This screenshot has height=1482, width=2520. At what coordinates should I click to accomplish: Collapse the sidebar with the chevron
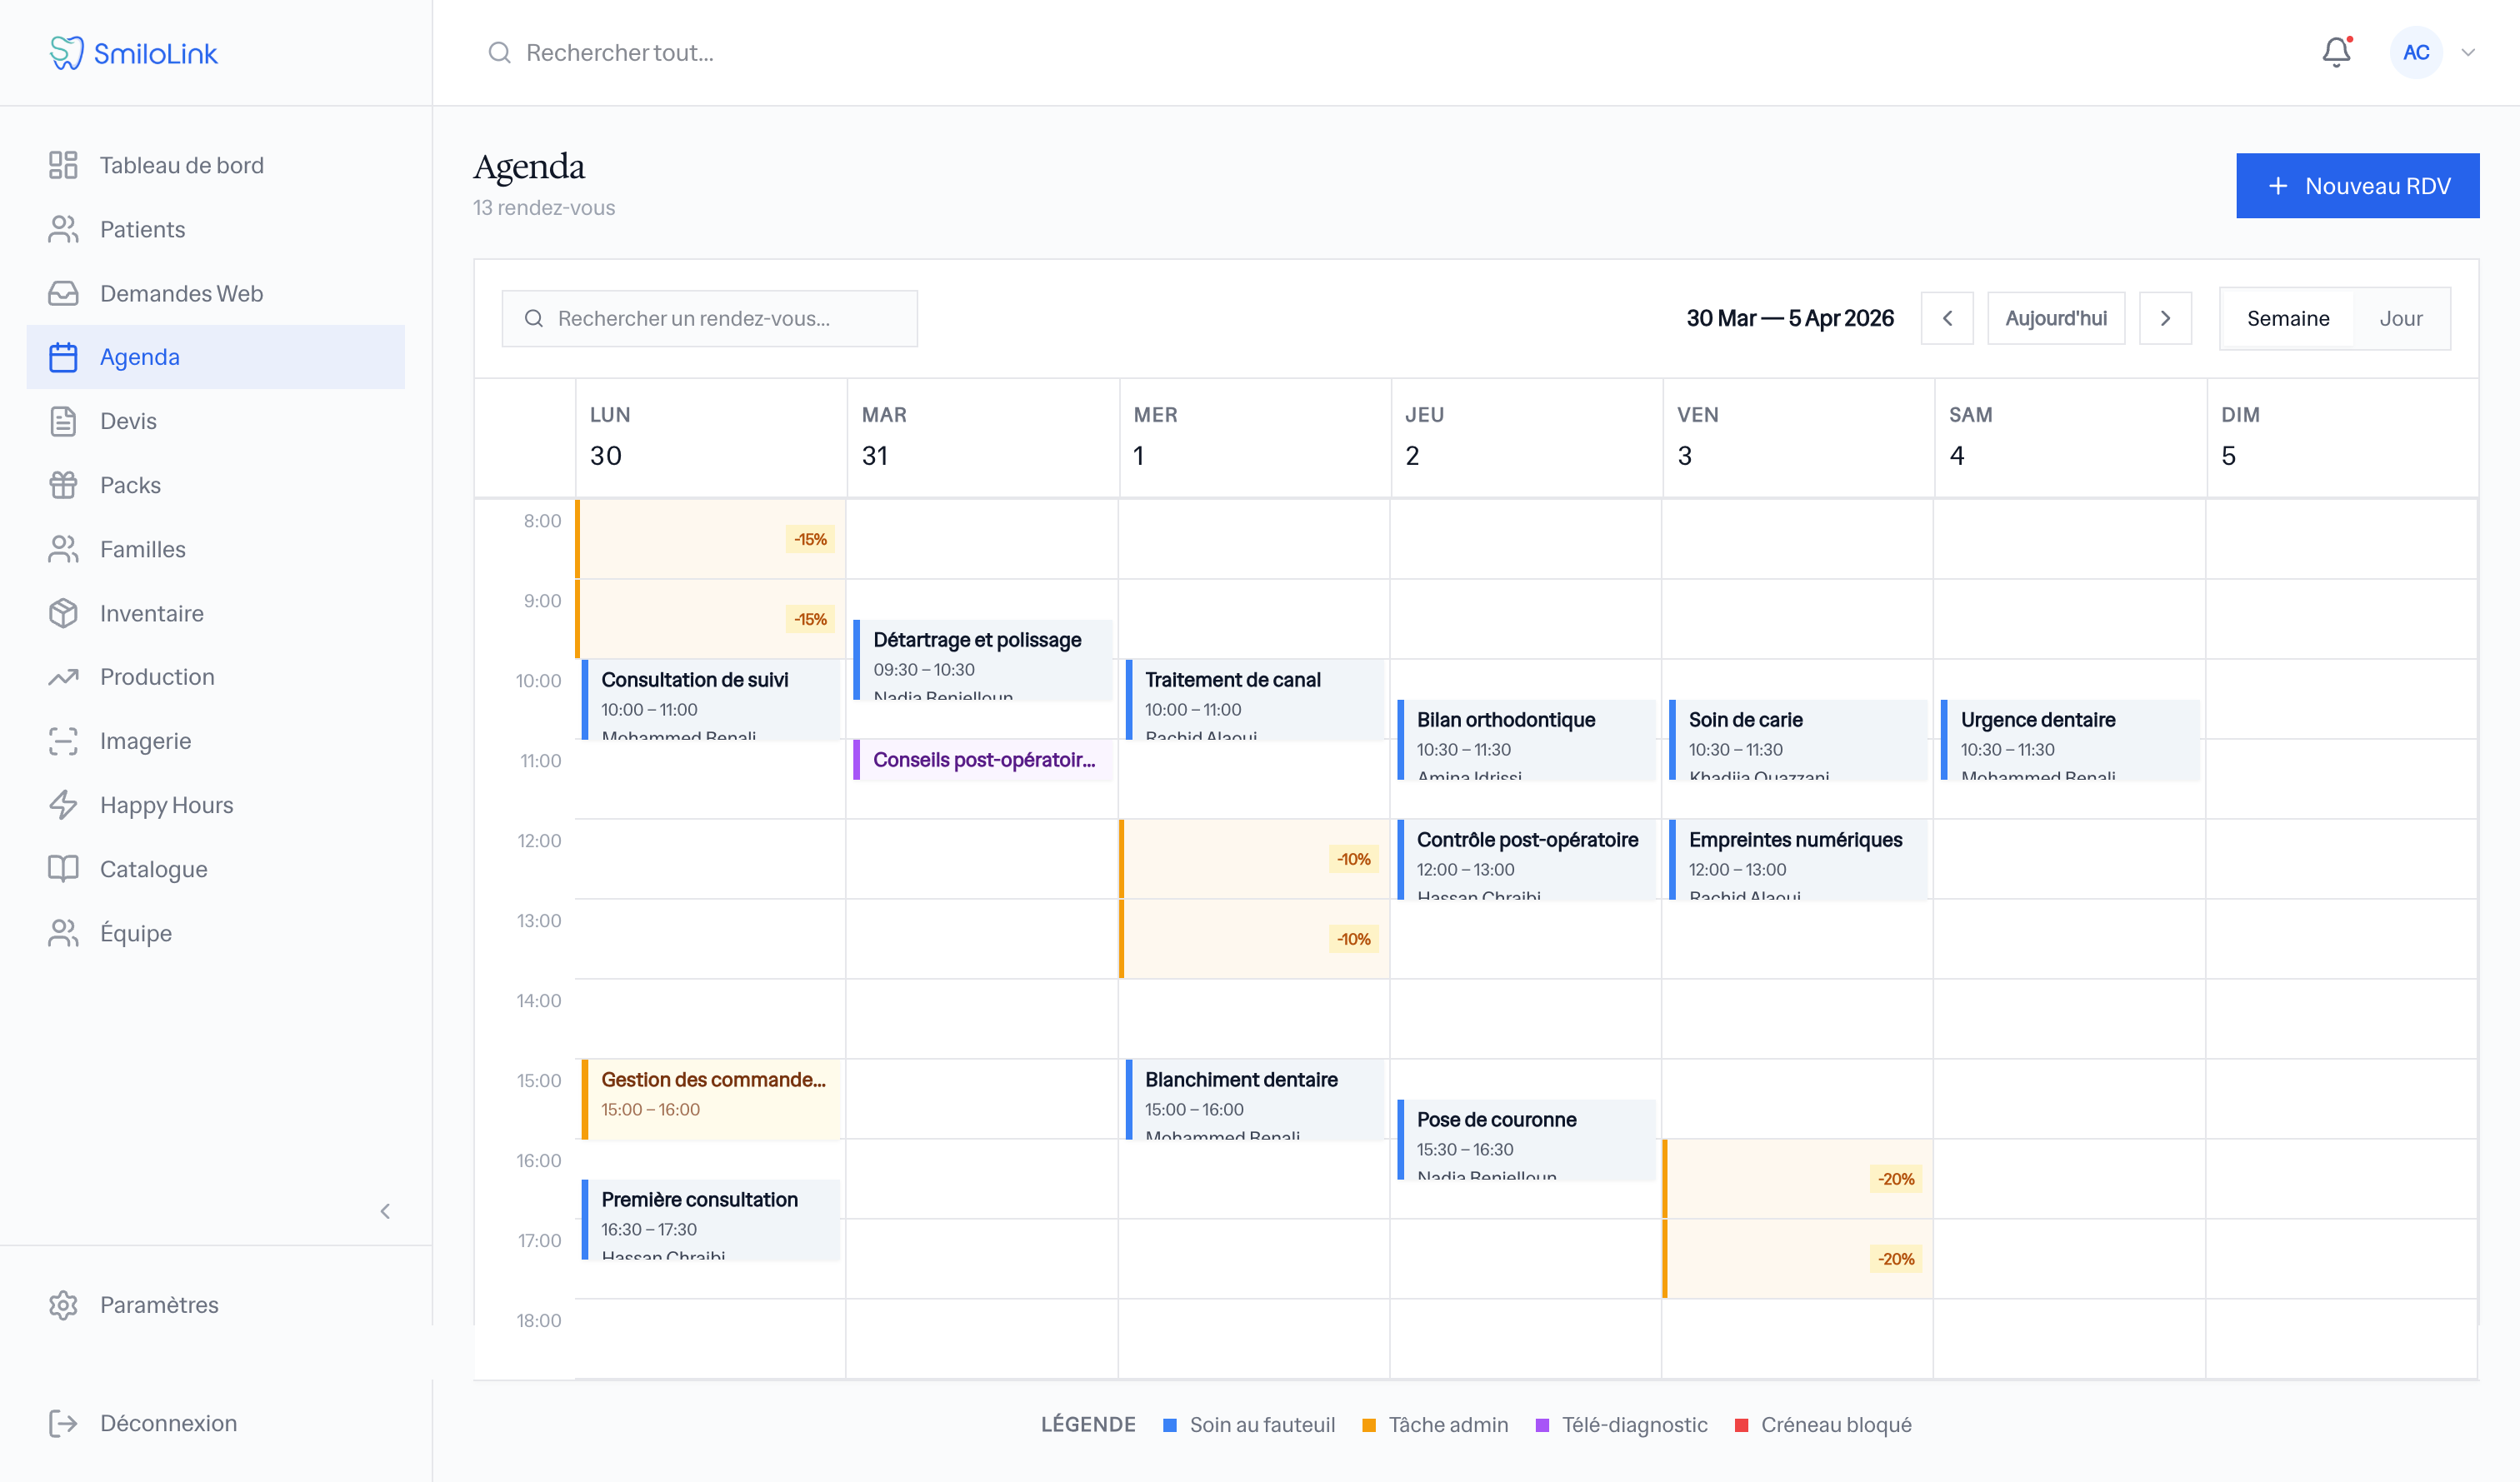pyautogui.click(x=385, y=1211)
